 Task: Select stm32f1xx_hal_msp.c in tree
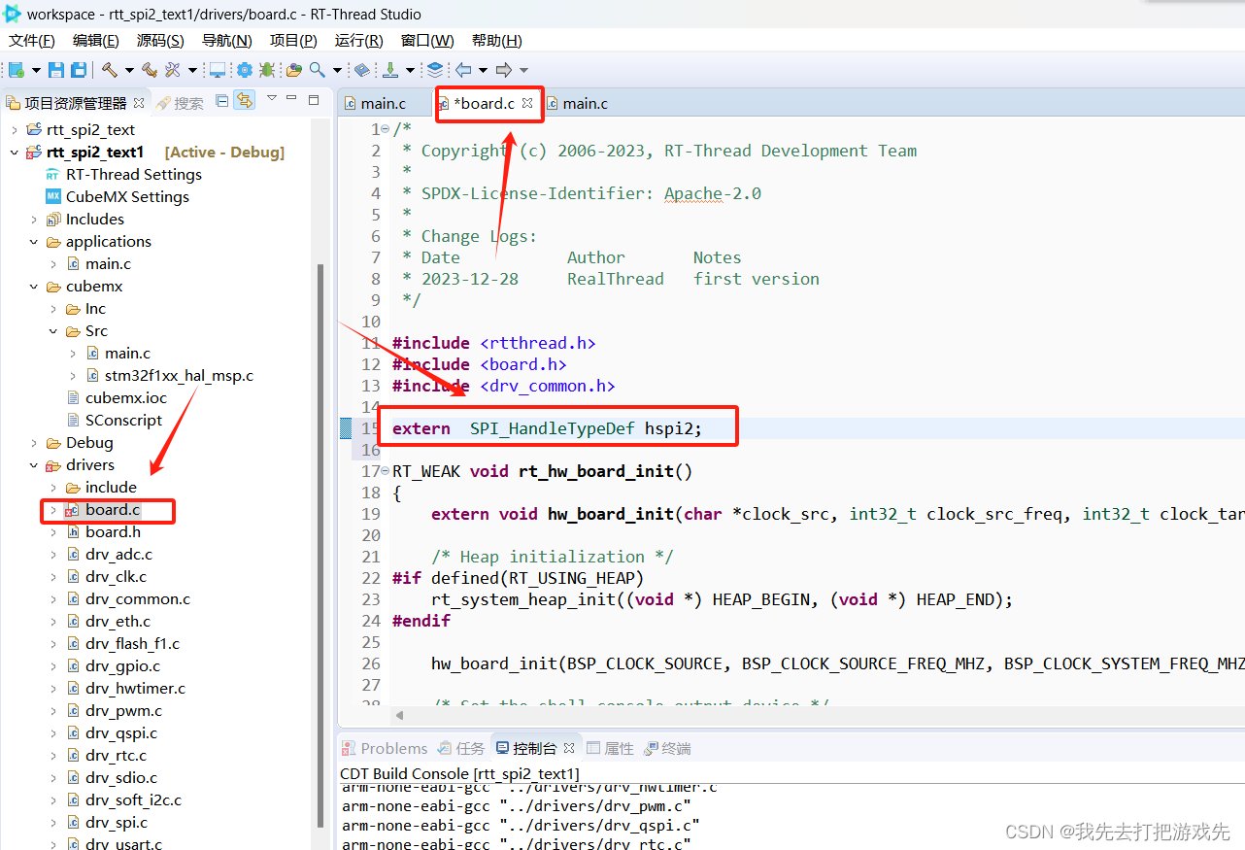[x=170, y=376]
